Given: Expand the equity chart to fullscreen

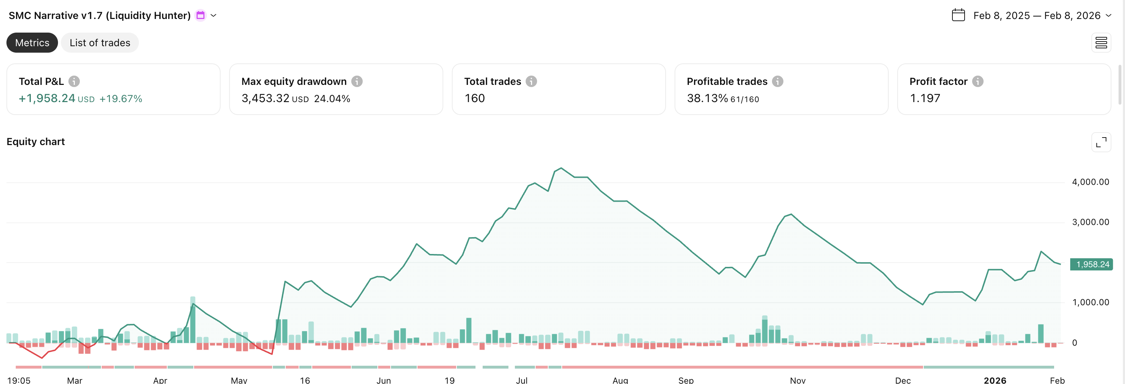Looking at the screenshot, I should coord(1101,142).
